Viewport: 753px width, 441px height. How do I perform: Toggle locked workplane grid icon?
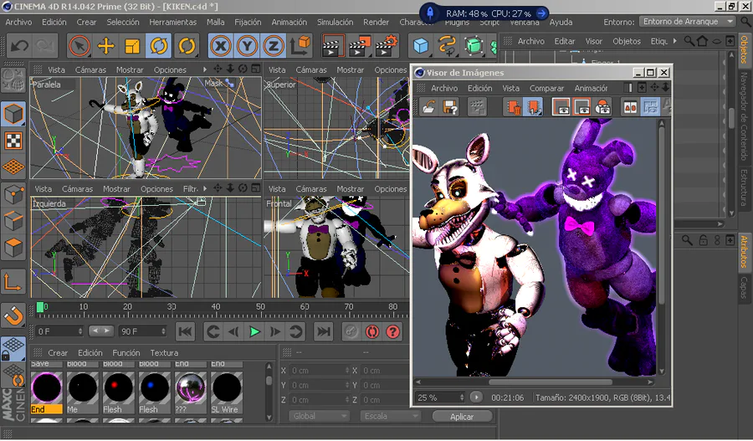(x=13, y=348)
